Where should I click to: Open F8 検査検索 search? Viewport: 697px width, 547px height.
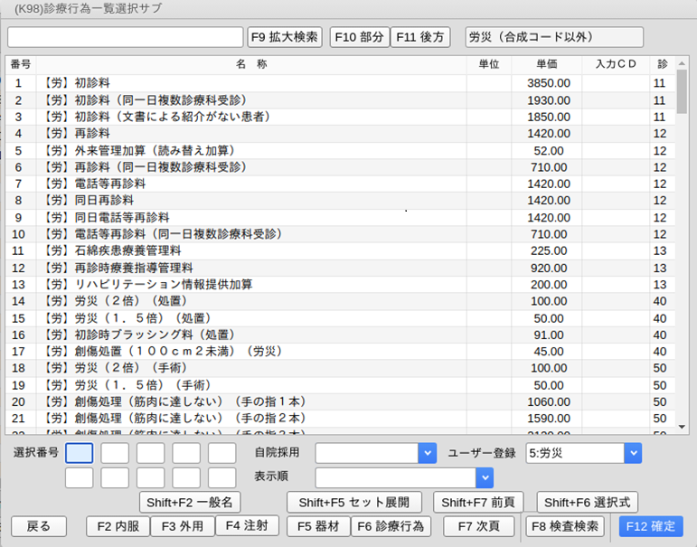tap(565, 526)
